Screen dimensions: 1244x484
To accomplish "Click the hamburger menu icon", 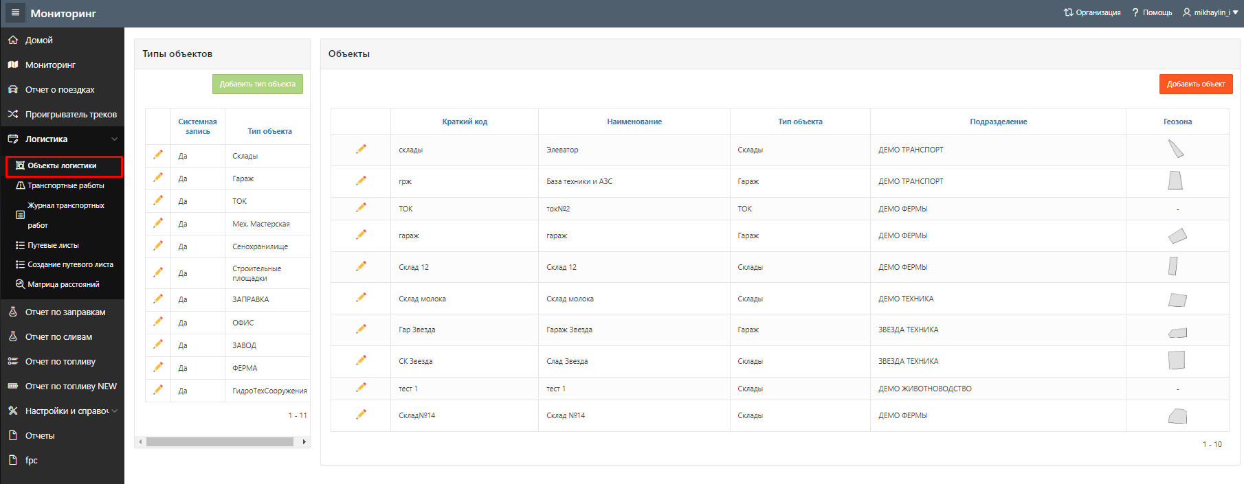I will [x=15, y=12].
